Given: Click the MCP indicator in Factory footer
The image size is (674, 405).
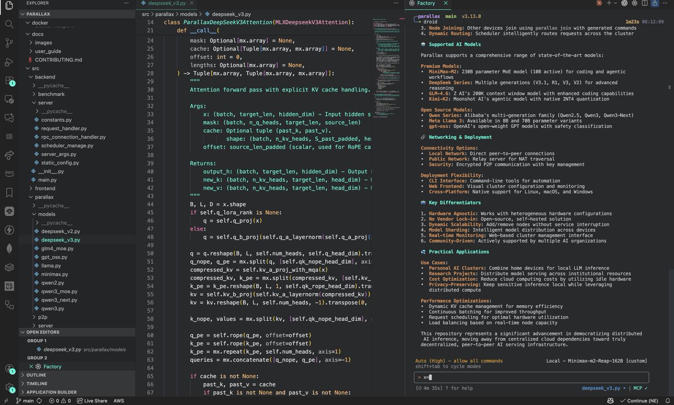Looking at the screenshot, I should pos(640,388).
